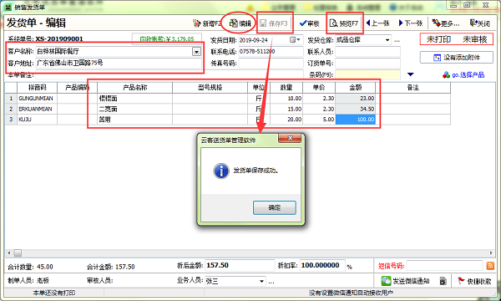
Task: Select the KUJU row cell
Action: (x=37, y=120)
